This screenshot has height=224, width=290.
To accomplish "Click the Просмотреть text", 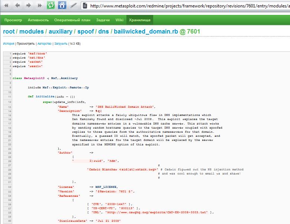I will tap(26, 44).
